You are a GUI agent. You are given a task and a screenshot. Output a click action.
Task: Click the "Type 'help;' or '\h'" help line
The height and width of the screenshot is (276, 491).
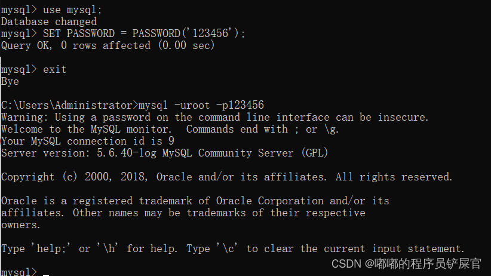coord(90,249)
